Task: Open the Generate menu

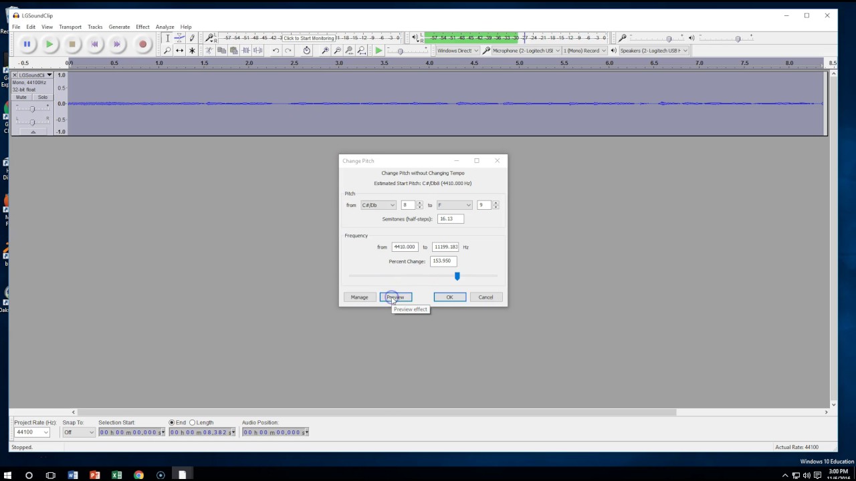Action: (119, 27)
